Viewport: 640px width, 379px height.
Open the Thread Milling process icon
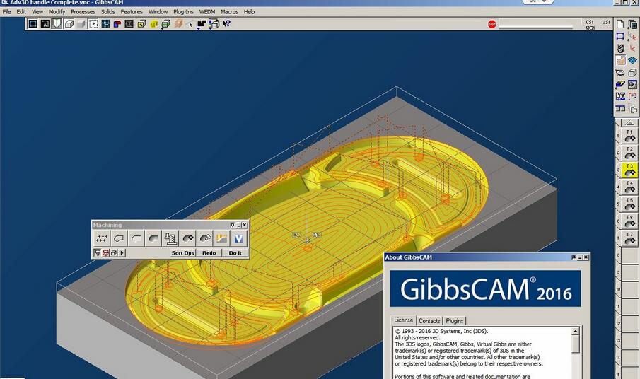click(170, 238)
